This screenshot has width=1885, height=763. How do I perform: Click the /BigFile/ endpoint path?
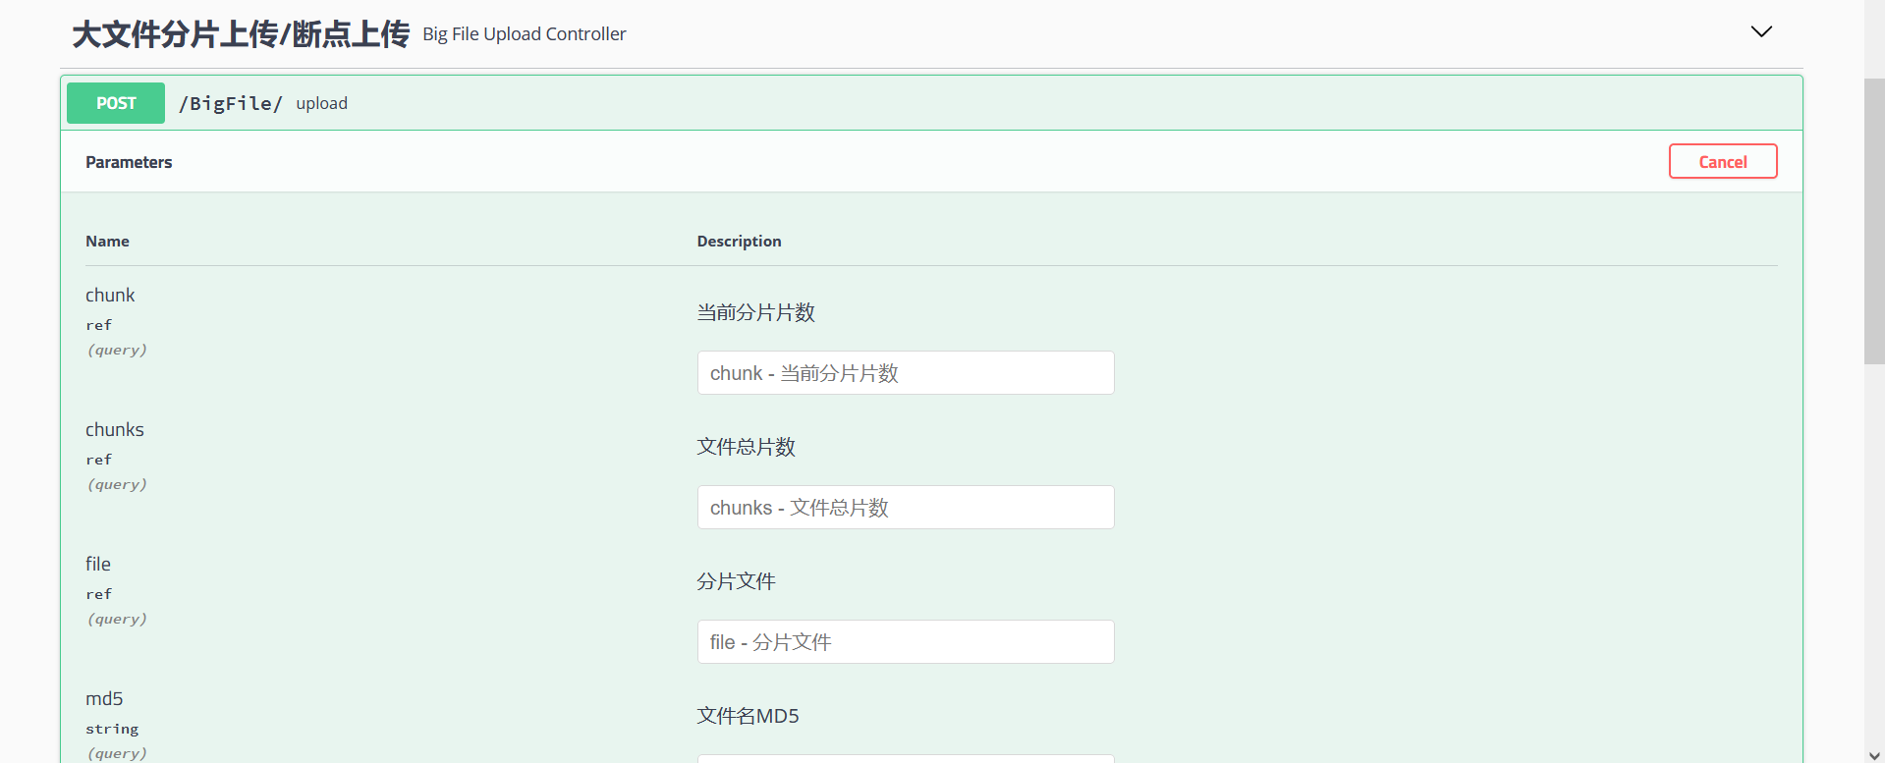[x=231, y=103]
